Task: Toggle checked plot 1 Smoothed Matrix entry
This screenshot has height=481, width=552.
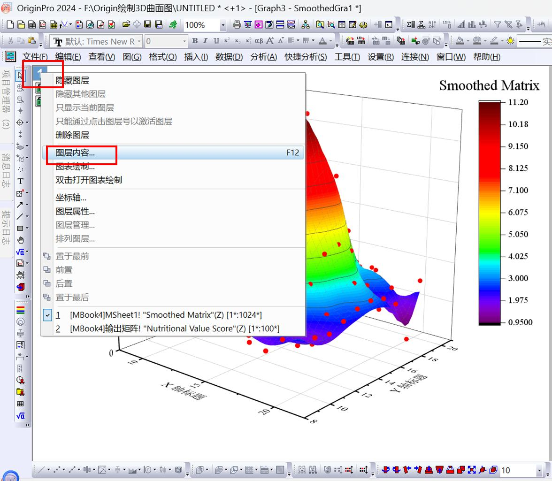Action: pos(173,315)
